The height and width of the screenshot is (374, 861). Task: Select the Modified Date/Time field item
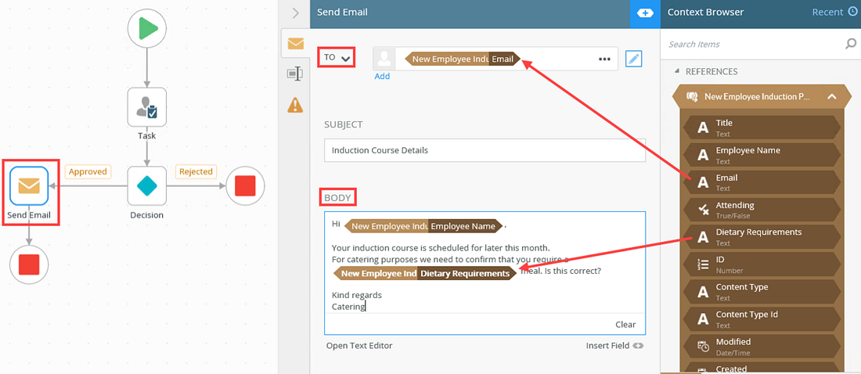pyautogui.click(x=762, y=347)
